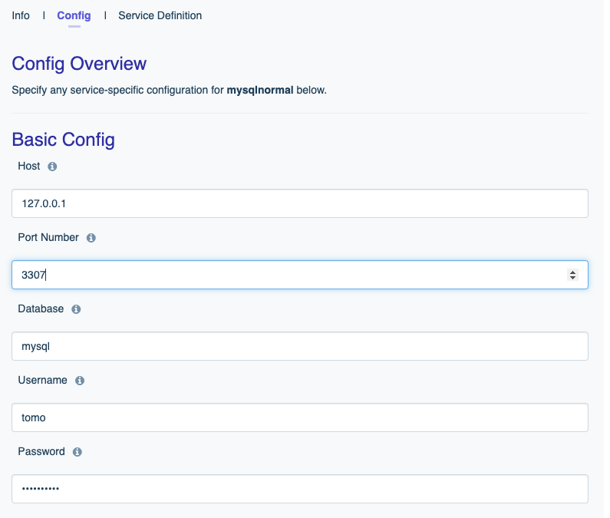Increase port number with stepper up arrow
This screenshot has width=610, height=518.
(x=572, y=272)
